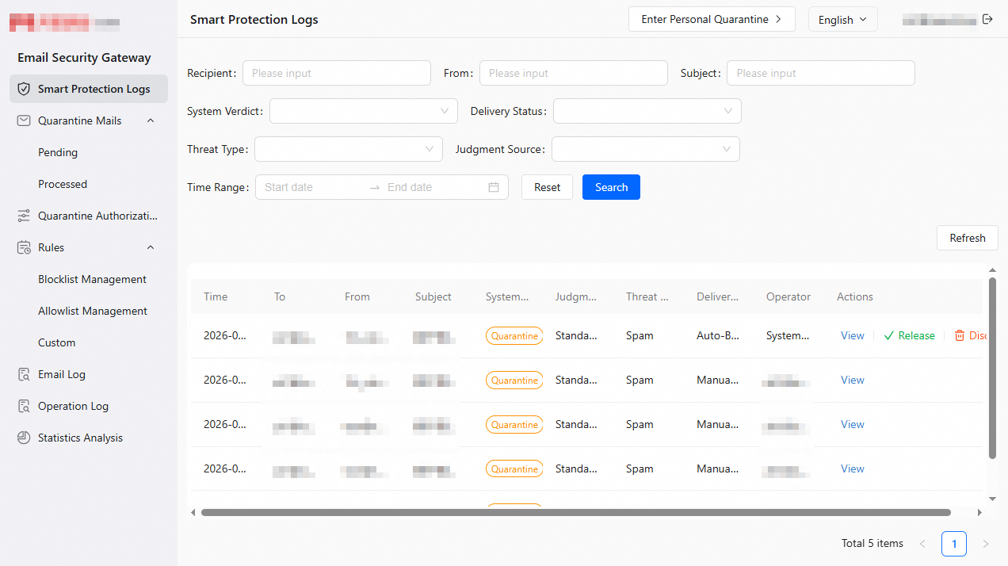Click the calendar icon in Time Range
The image size is (1008, 566).
494,187
